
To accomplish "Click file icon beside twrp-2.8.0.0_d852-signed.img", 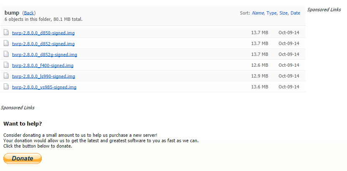I will tap(6, 43).
